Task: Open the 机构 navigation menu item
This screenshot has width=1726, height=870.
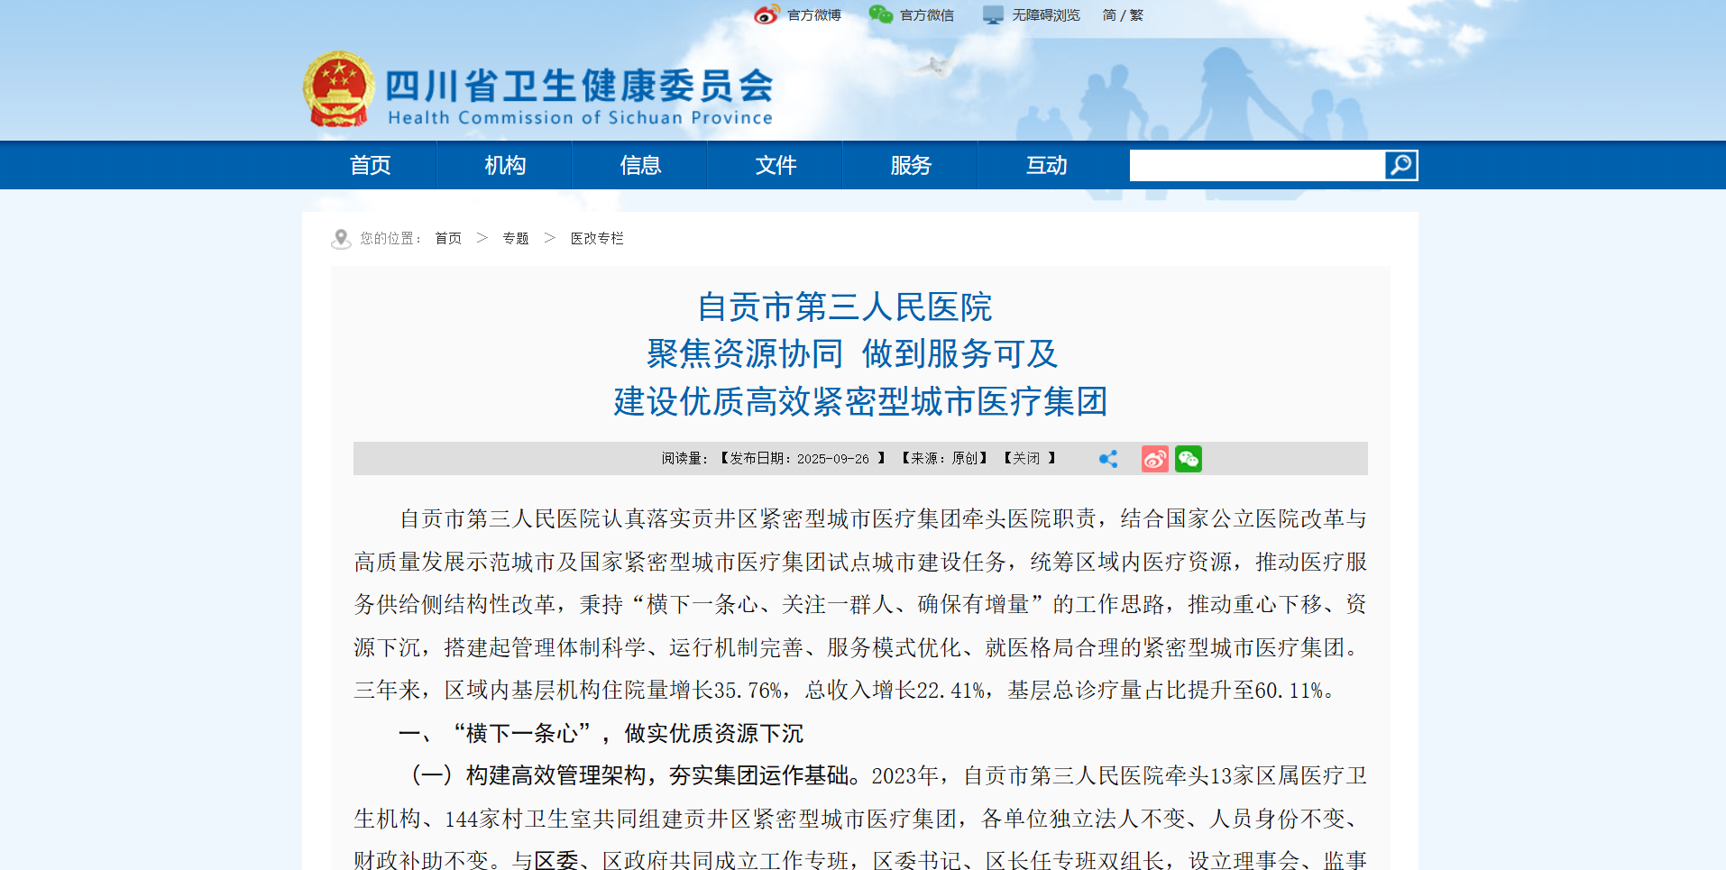Action: [x=505, y=165]
